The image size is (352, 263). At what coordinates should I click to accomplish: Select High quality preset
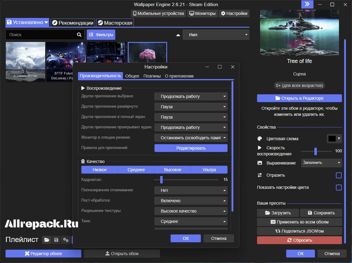click(x=173, y=170)
